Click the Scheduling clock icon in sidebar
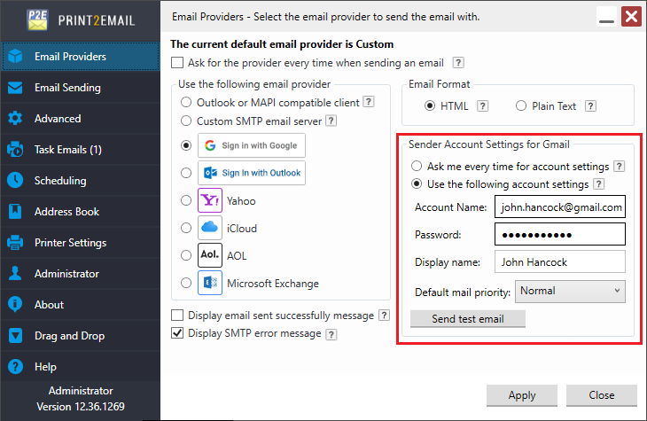Screen dimensions: 647x421 (x=15, y=181)
